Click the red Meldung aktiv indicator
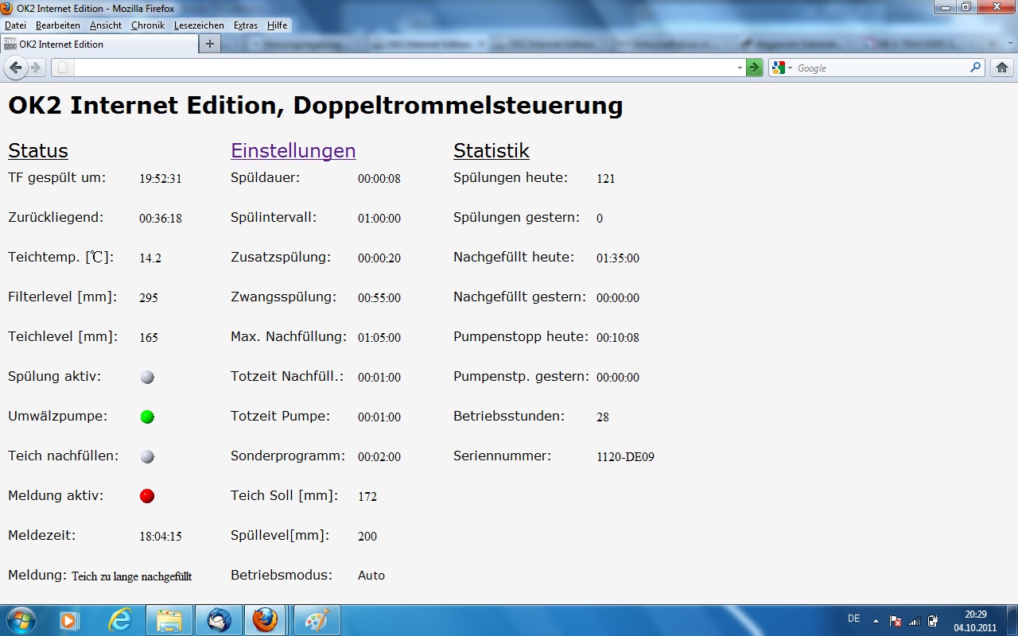This screenshot has width=1018, height=636. pyautogui.click(x=147, y=496)
